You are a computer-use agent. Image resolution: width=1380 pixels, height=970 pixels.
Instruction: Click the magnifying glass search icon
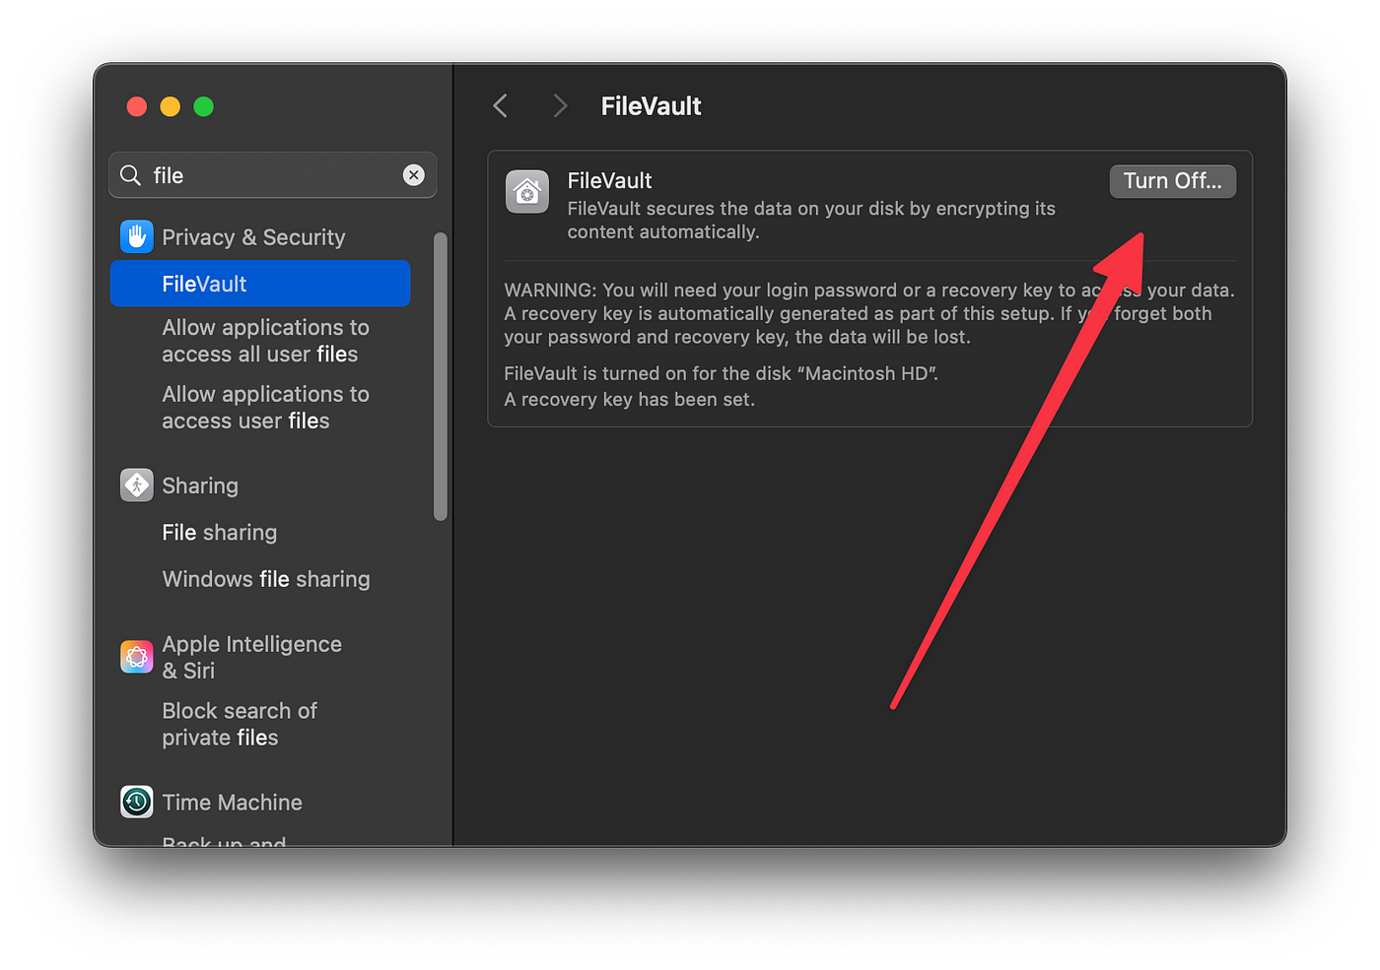coord(130,175)
